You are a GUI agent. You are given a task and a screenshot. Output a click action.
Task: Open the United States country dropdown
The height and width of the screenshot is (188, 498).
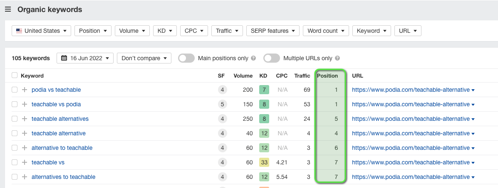[x=41, y=31]
